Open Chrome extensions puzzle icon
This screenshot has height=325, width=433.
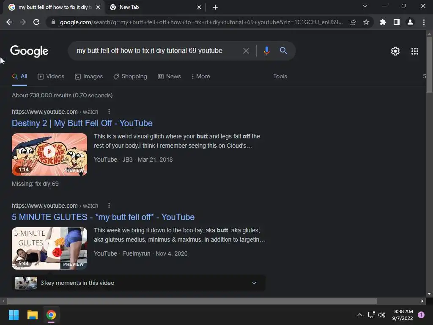pyautogui.click(x=383, y=22)
